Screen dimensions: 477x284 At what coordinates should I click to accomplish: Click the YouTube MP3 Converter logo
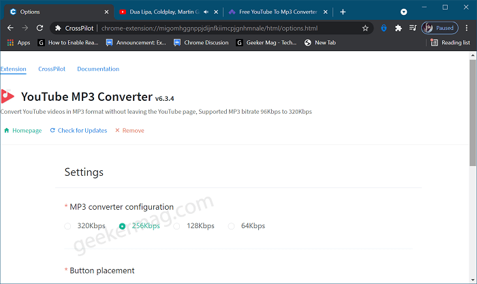coord(7,97)
